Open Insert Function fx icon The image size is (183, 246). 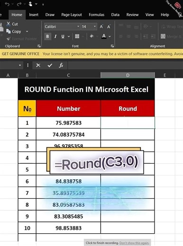tap(61, 65)
